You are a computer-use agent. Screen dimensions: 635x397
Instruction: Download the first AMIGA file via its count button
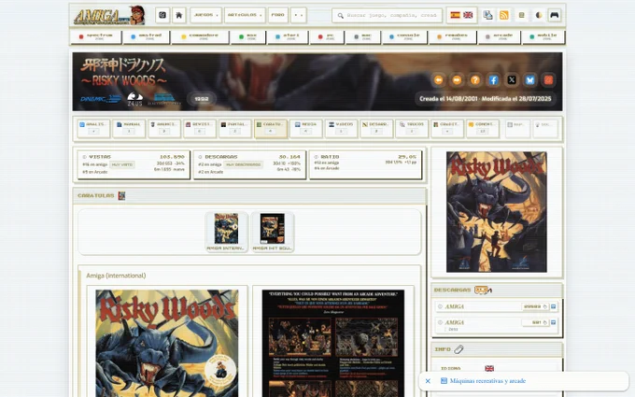(x=535, y=306)
